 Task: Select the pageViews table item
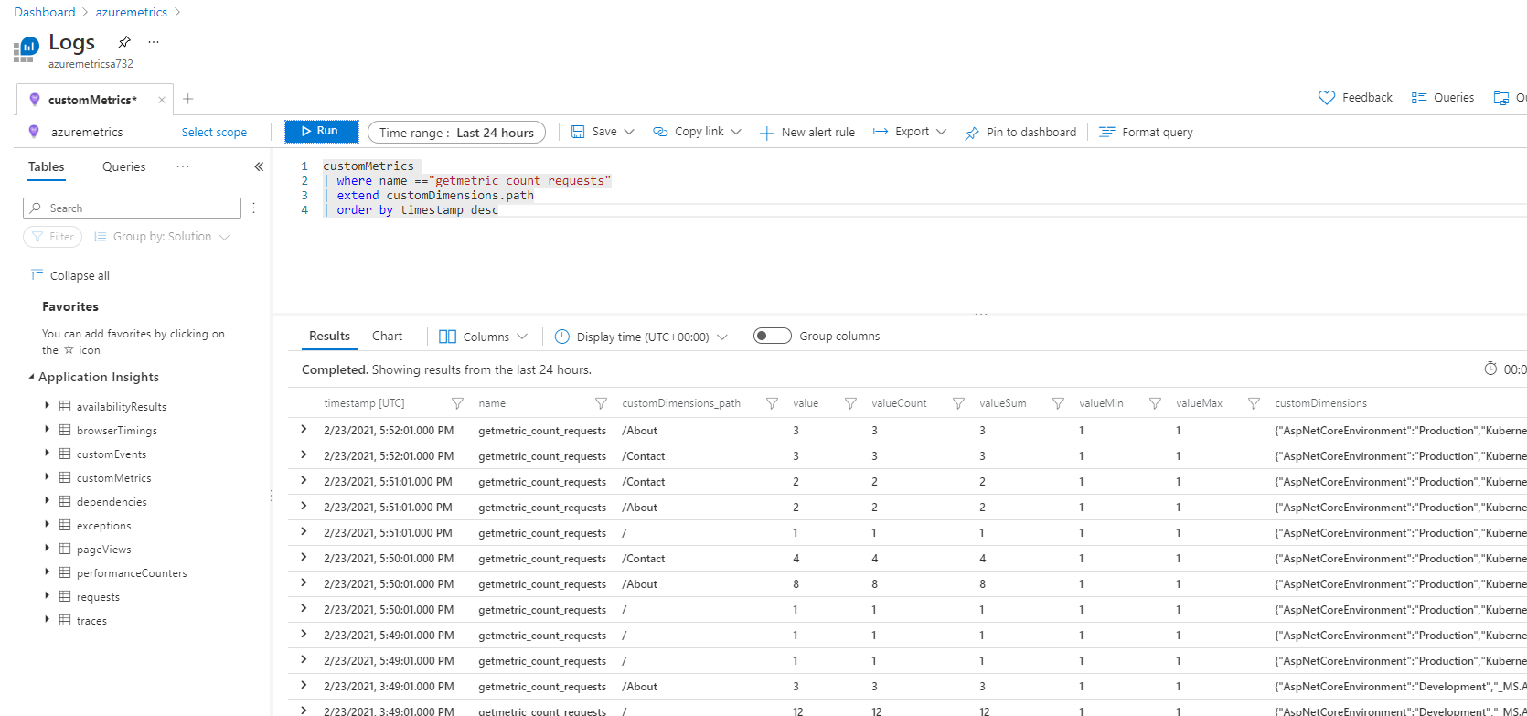tap(103, 550)
